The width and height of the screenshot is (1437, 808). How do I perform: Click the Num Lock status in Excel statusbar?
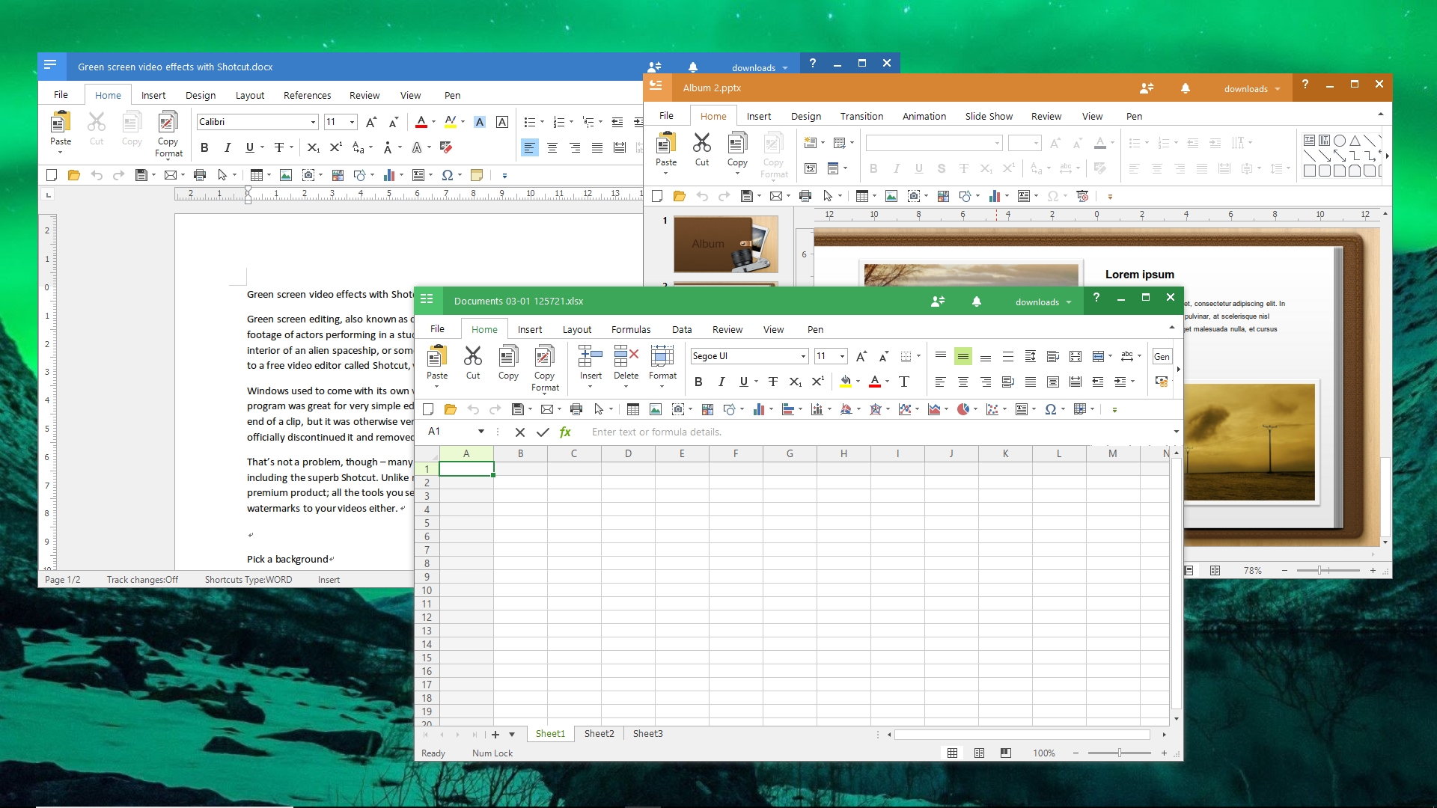click(x=492, y=753)
